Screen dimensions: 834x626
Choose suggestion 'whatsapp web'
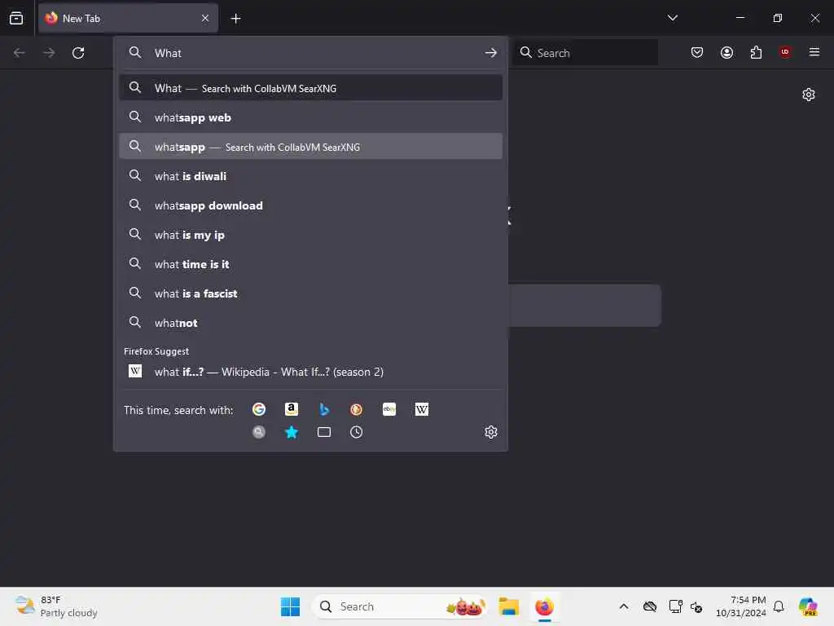pos(310,117)
